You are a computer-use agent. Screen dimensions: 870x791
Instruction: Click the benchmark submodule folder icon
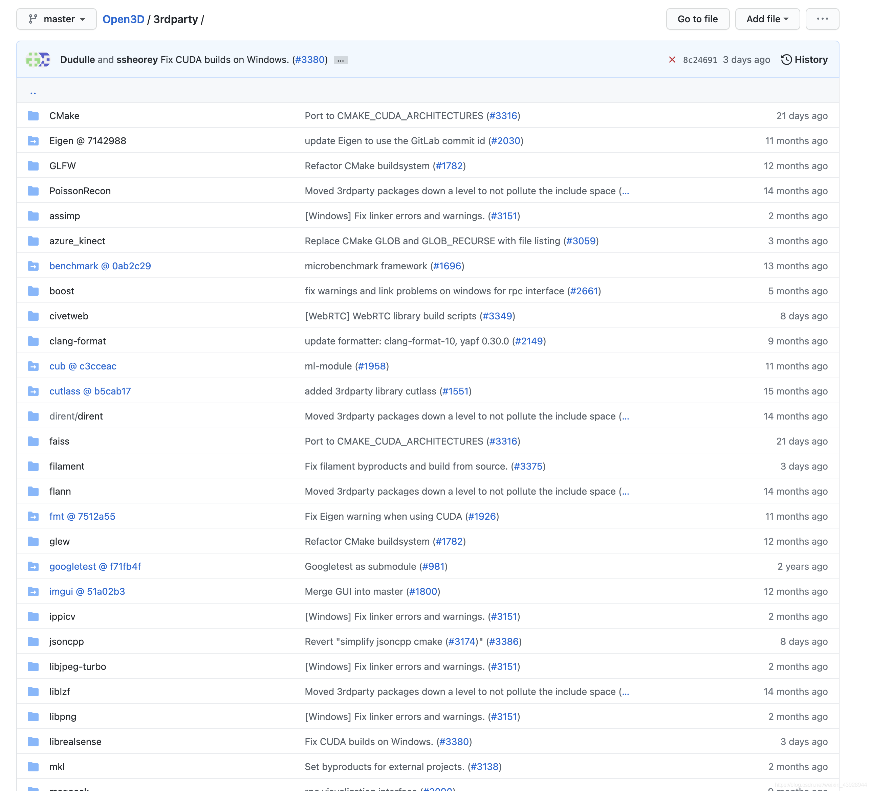click(33, 266)
